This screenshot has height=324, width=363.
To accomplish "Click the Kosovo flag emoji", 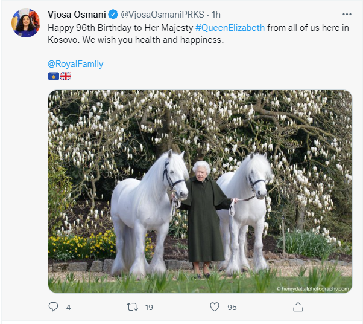I will click(53, 76).
